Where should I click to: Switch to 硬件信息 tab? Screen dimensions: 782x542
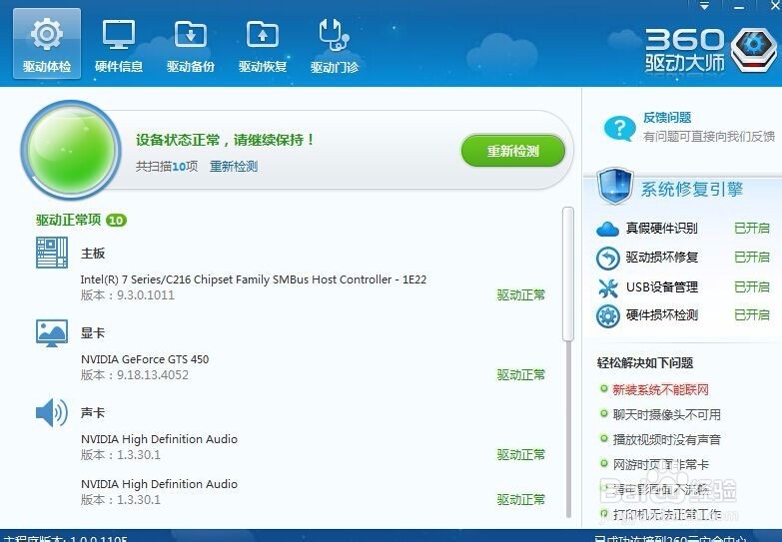[x=119, y=44]
